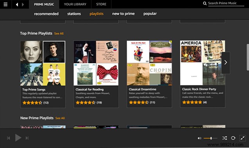The image size is (249, 148).
Task: Click the Top Prime Songs title
Action: [x=34, y=90]
